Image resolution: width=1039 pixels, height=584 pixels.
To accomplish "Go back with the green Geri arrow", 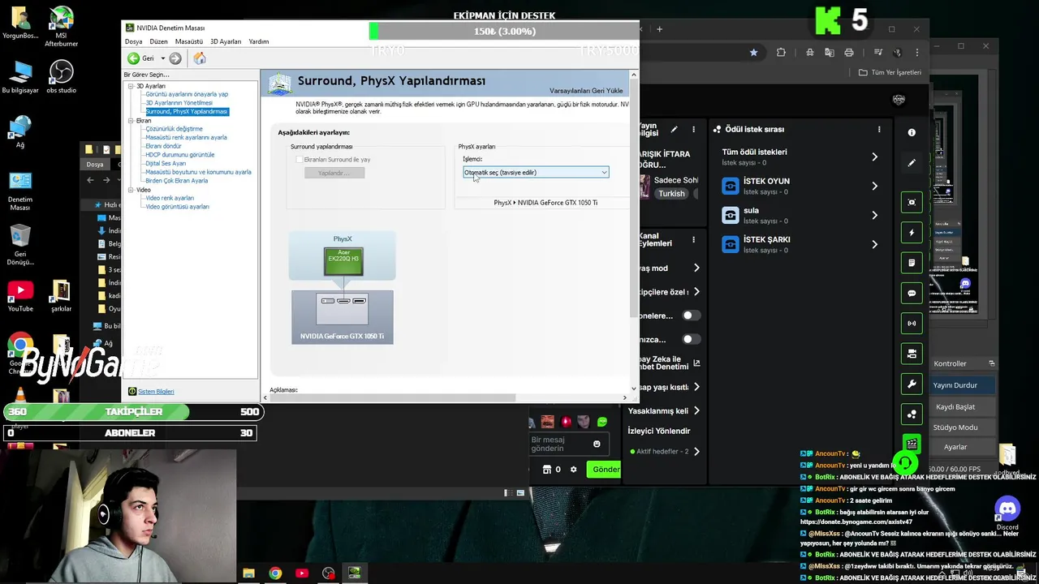I will tap(133, 58).
